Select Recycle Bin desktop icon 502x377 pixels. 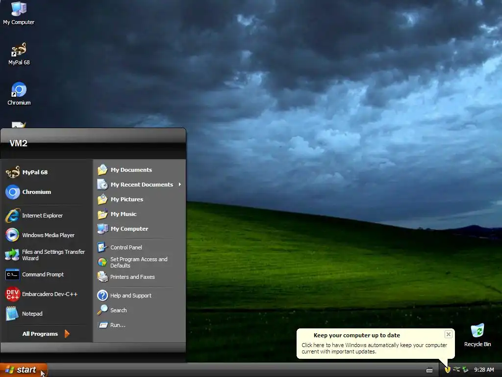pyautogui.click(x=477, y=335)
